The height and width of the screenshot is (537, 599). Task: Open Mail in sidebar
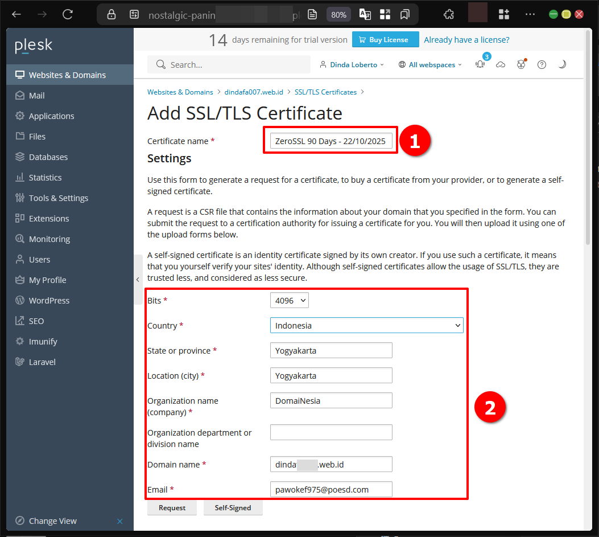[x=36, y=96]
